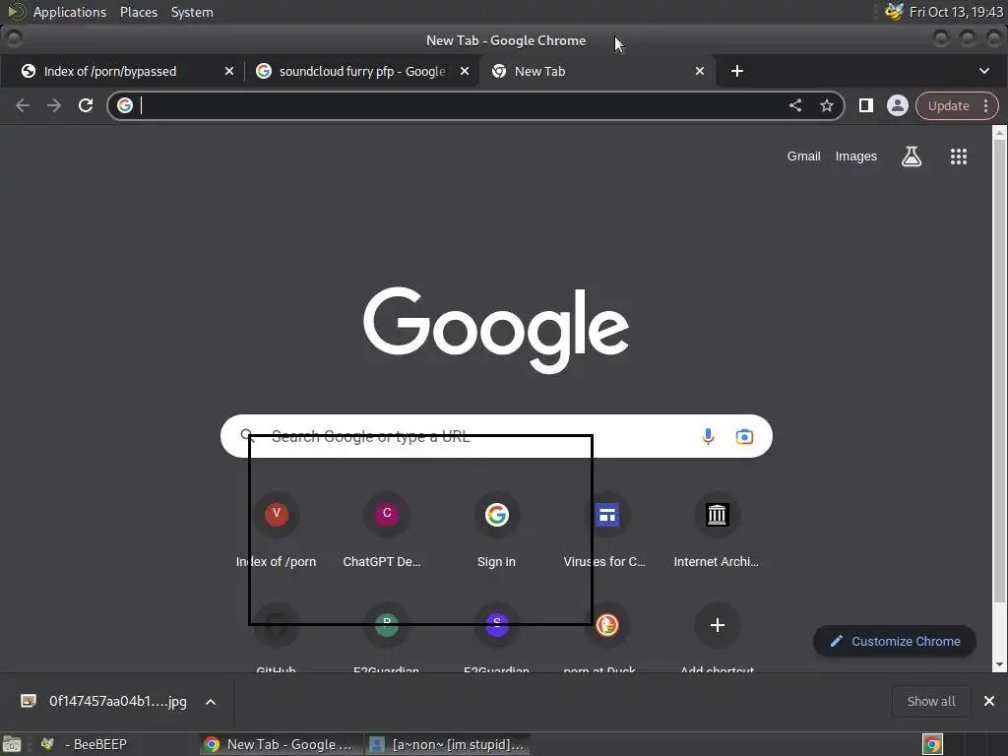Open the DuckDuckGo shortcut icon

tap(606, 625)
